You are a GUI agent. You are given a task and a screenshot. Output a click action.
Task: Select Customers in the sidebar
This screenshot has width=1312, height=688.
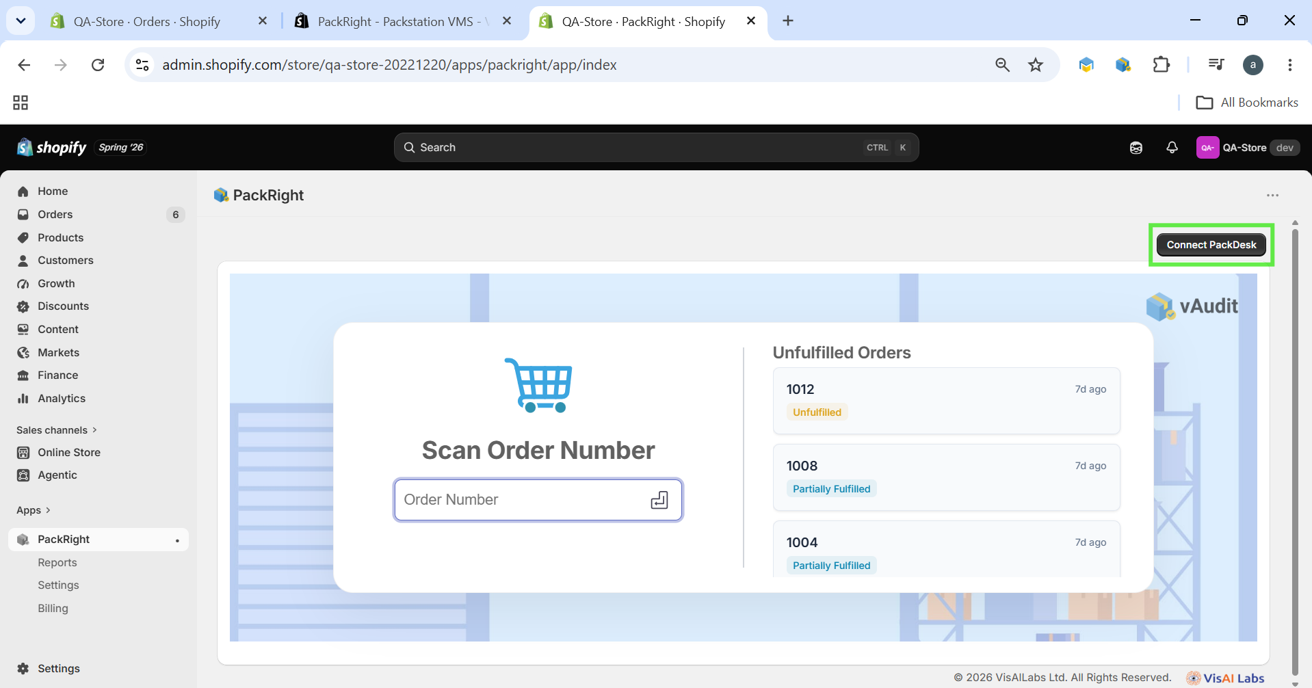[65, 261]
